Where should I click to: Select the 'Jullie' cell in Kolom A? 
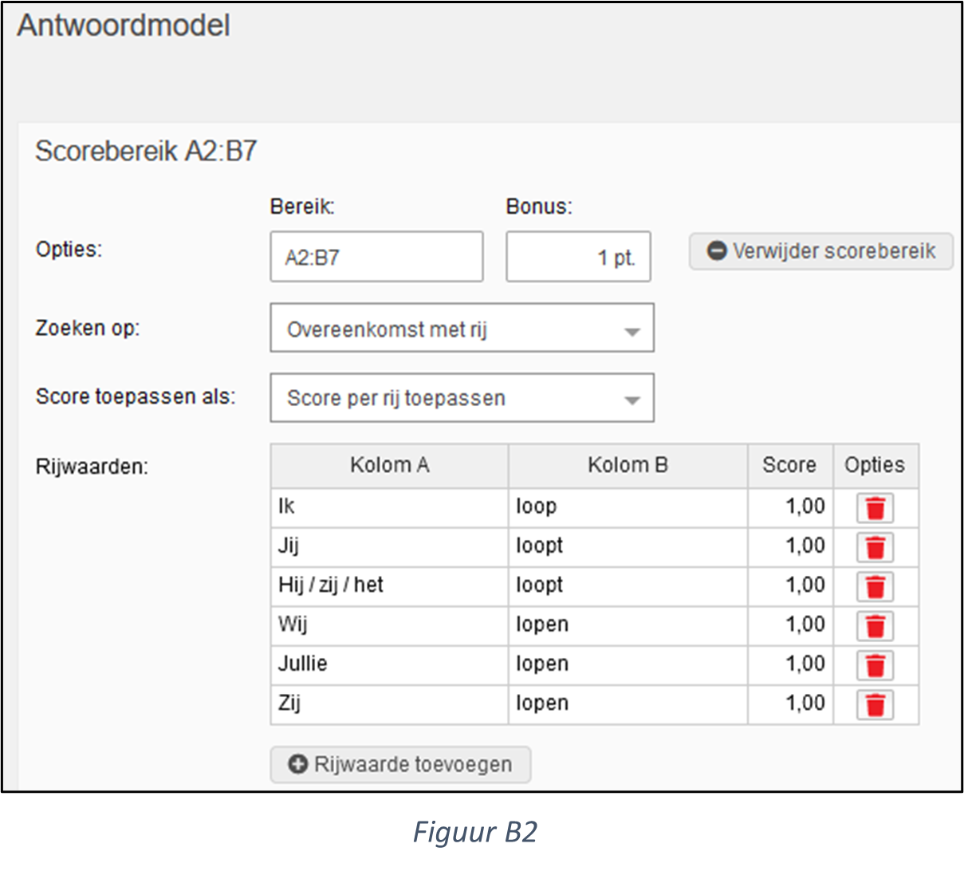[389, 664]
